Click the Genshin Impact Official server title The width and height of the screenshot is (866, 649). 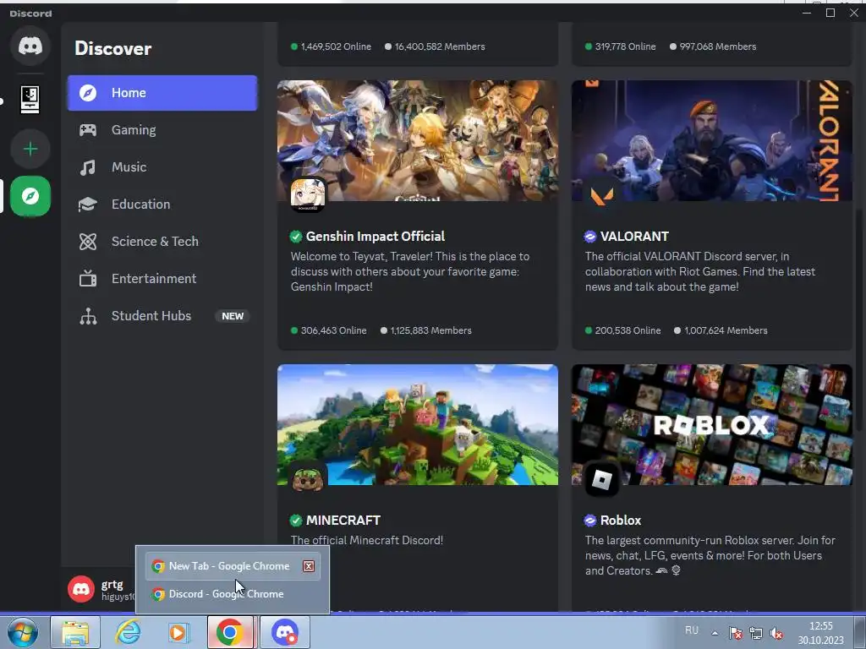click(375, 237)
